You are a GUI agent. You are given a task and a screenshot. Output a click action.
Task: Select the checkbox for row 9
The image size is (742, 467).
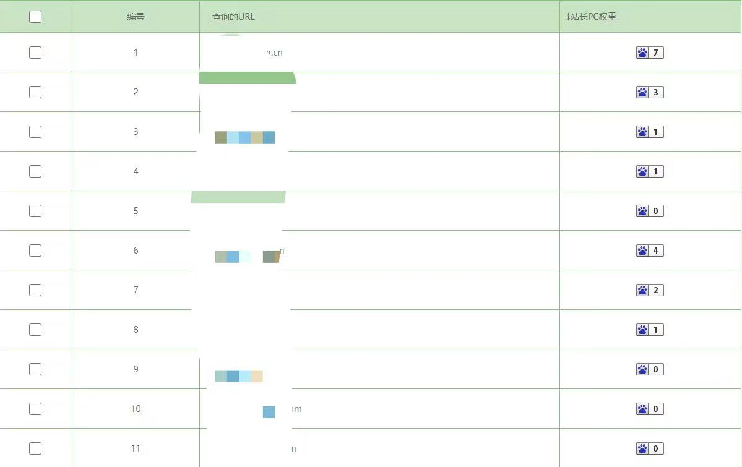point(35,369)
